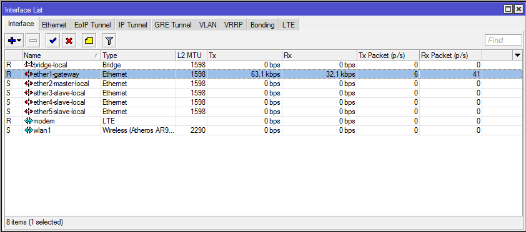Open the GRE Tunnel tab
Image resolution: width=526 pixels, height=232 pixels.
(x=173, y=25)
